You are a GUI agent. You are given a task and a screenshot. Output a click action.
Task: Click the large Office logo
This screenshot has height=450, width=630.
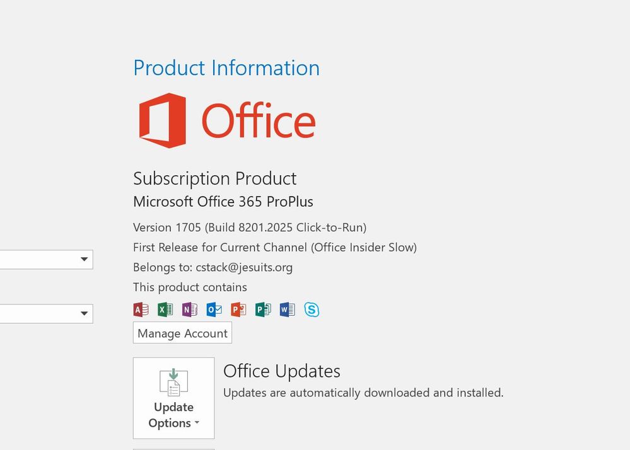tap(228, 120)
